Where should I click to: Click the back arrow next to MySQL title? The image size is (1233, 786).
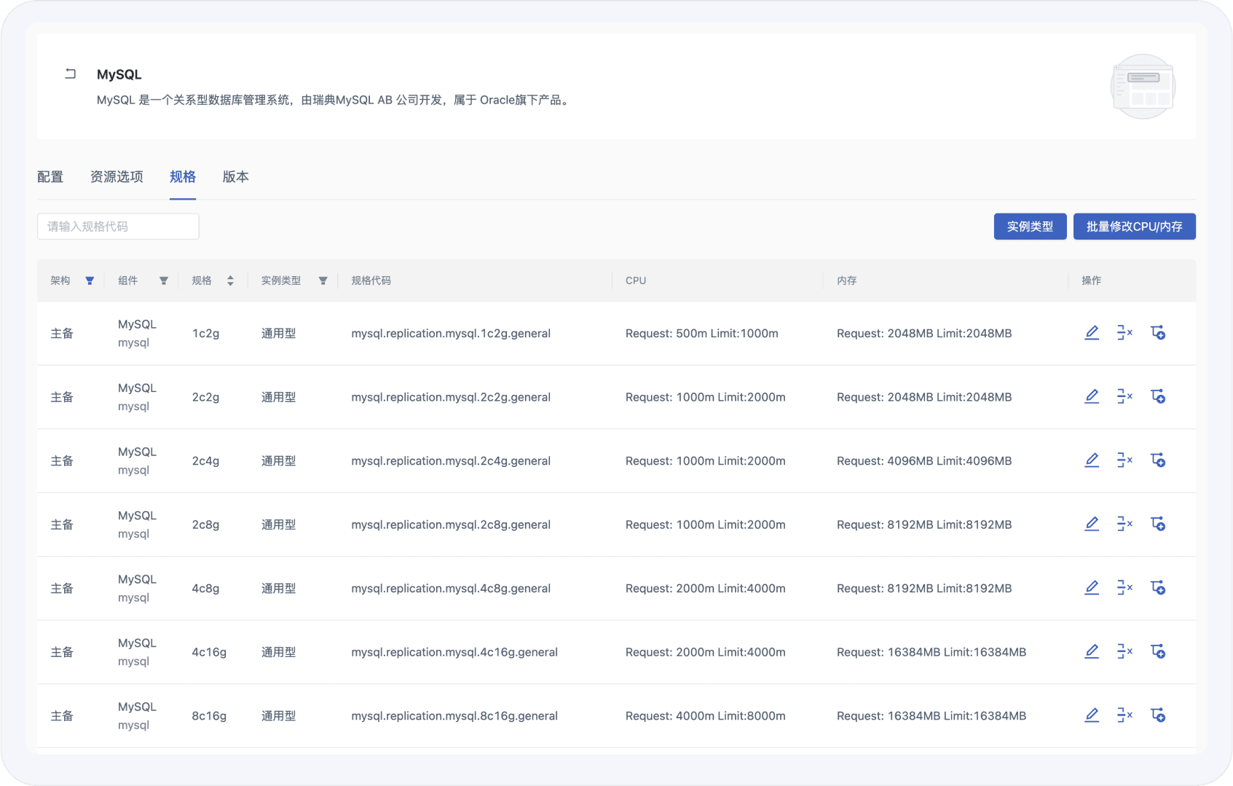(70, 74)
